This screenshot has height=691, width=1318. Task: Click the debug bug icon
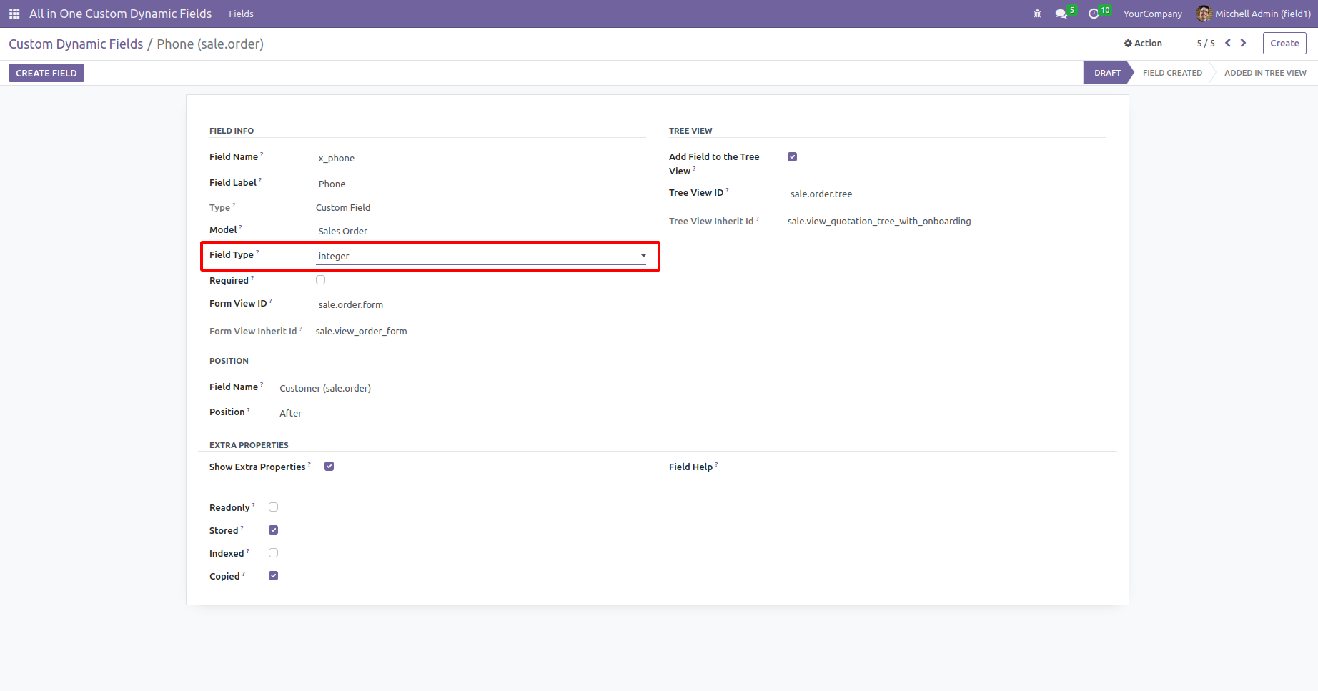click(x=1037, y=14)
